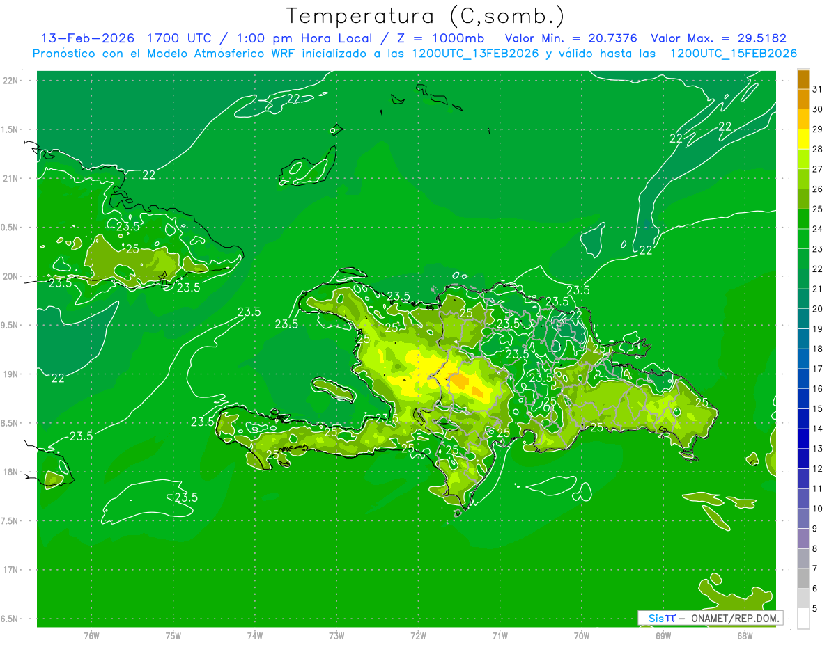
Task: Click the "17N" latitude axis label
Action: [x=12, y=570]
